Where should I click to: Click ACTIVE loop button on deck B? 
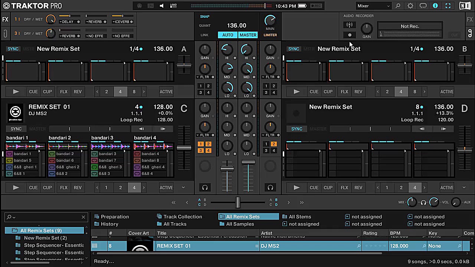click(x=447, y=92)
